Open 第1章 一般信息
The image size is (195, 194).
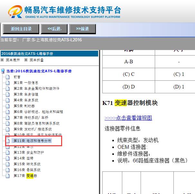pyautogui.click(x=26, y=83)
